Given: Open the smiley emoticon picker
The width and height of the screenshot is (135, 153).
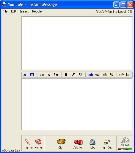Looking at the screenshot, I should pos(112,75).
